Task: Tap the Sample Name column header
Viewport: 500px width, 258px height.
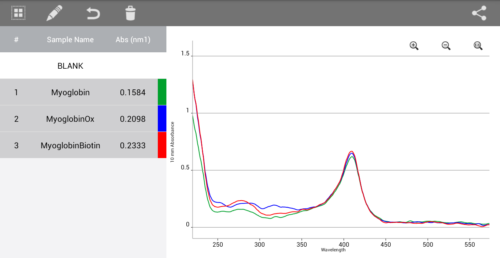Action: click(x=70, y=39)
